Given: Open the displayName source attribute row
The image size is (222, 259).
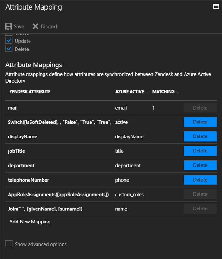Looking at the screenshot, I should [23, 137].
